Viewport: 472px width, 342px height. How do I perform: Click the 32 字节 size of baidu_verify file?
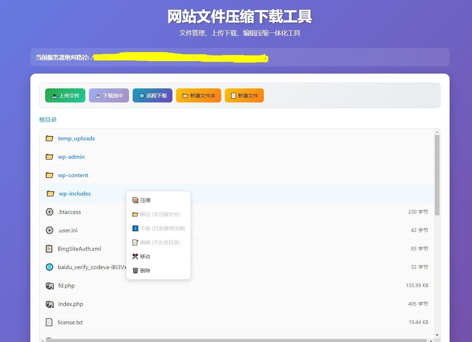[x=420, y=267]
